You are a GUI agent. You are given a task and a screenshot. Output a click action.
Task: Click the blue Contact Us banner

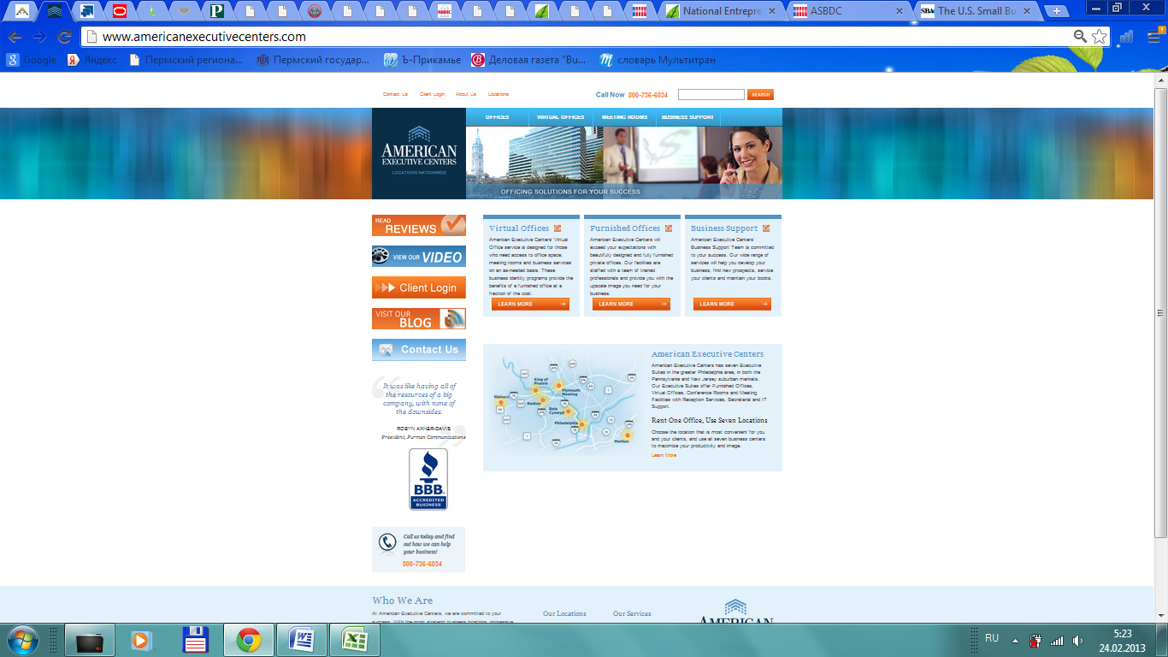(x=419, y=349)
